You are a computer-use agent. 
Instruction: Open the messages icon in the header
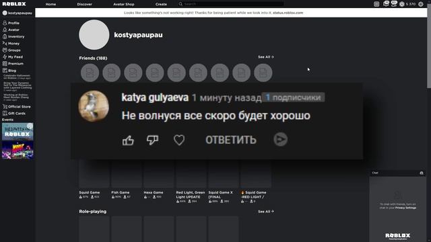pyautogui.click(x=386, y=4)
